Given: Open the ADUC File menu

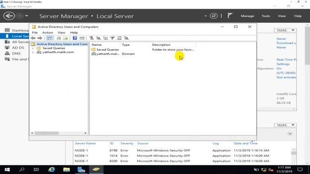Looking at the screenshot, I should click(x=35, y=32).
